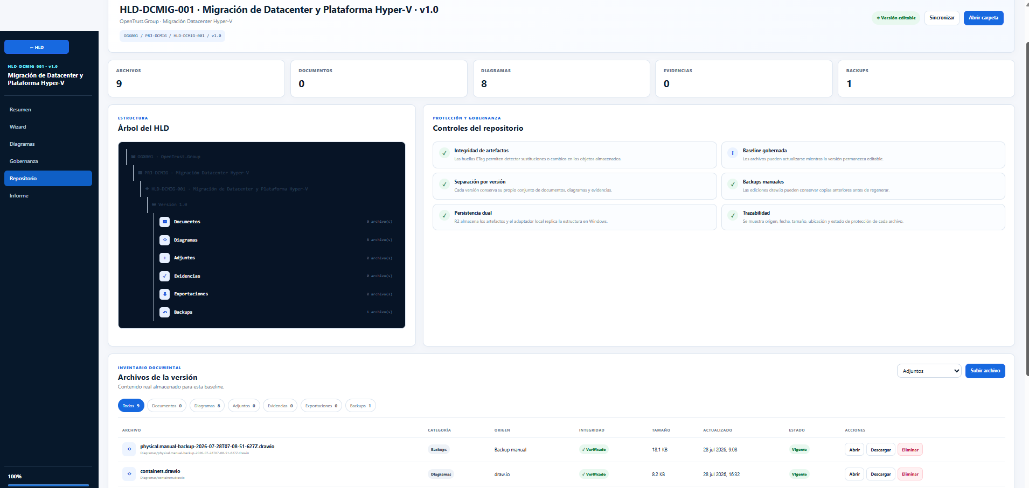
Task: Filter files by Documentos 0 tab
Action: [167, 406]
